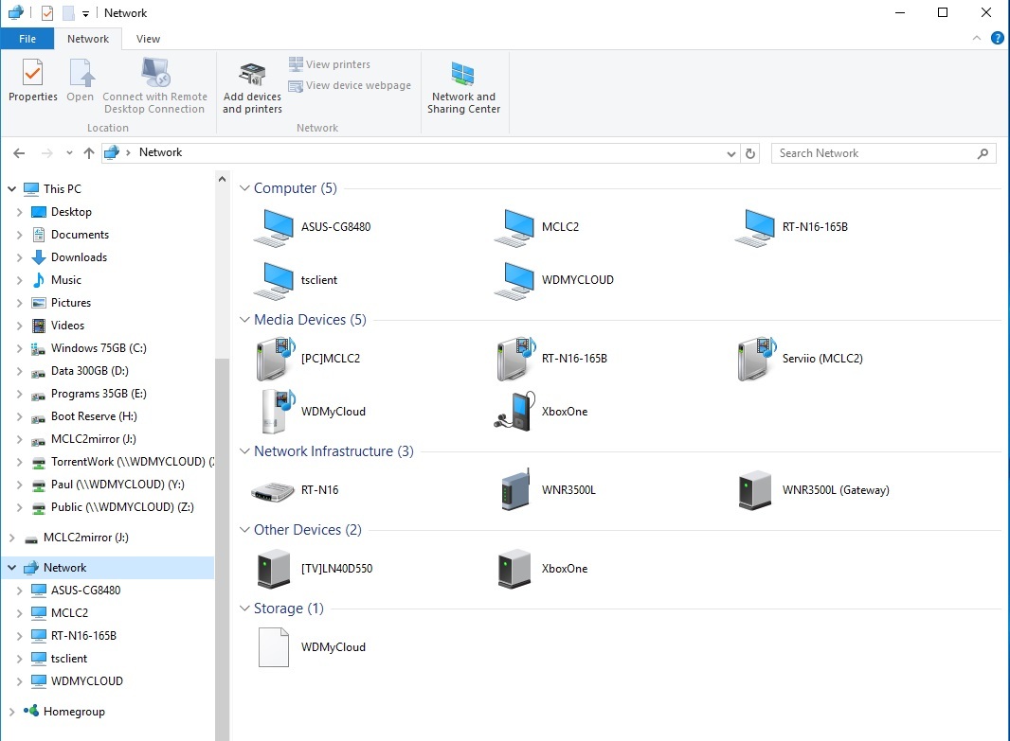
Task: Click View device webpage in ribbon
Action: 349,85
